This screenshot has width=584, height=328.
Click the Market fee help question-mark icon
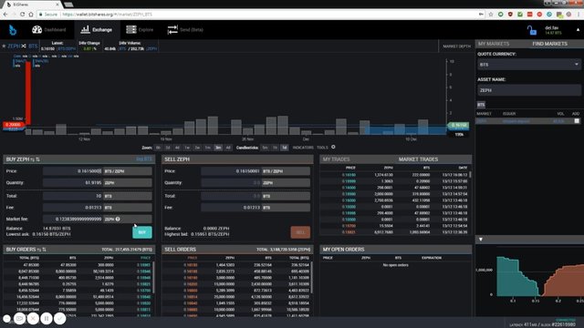click(118, 219)
